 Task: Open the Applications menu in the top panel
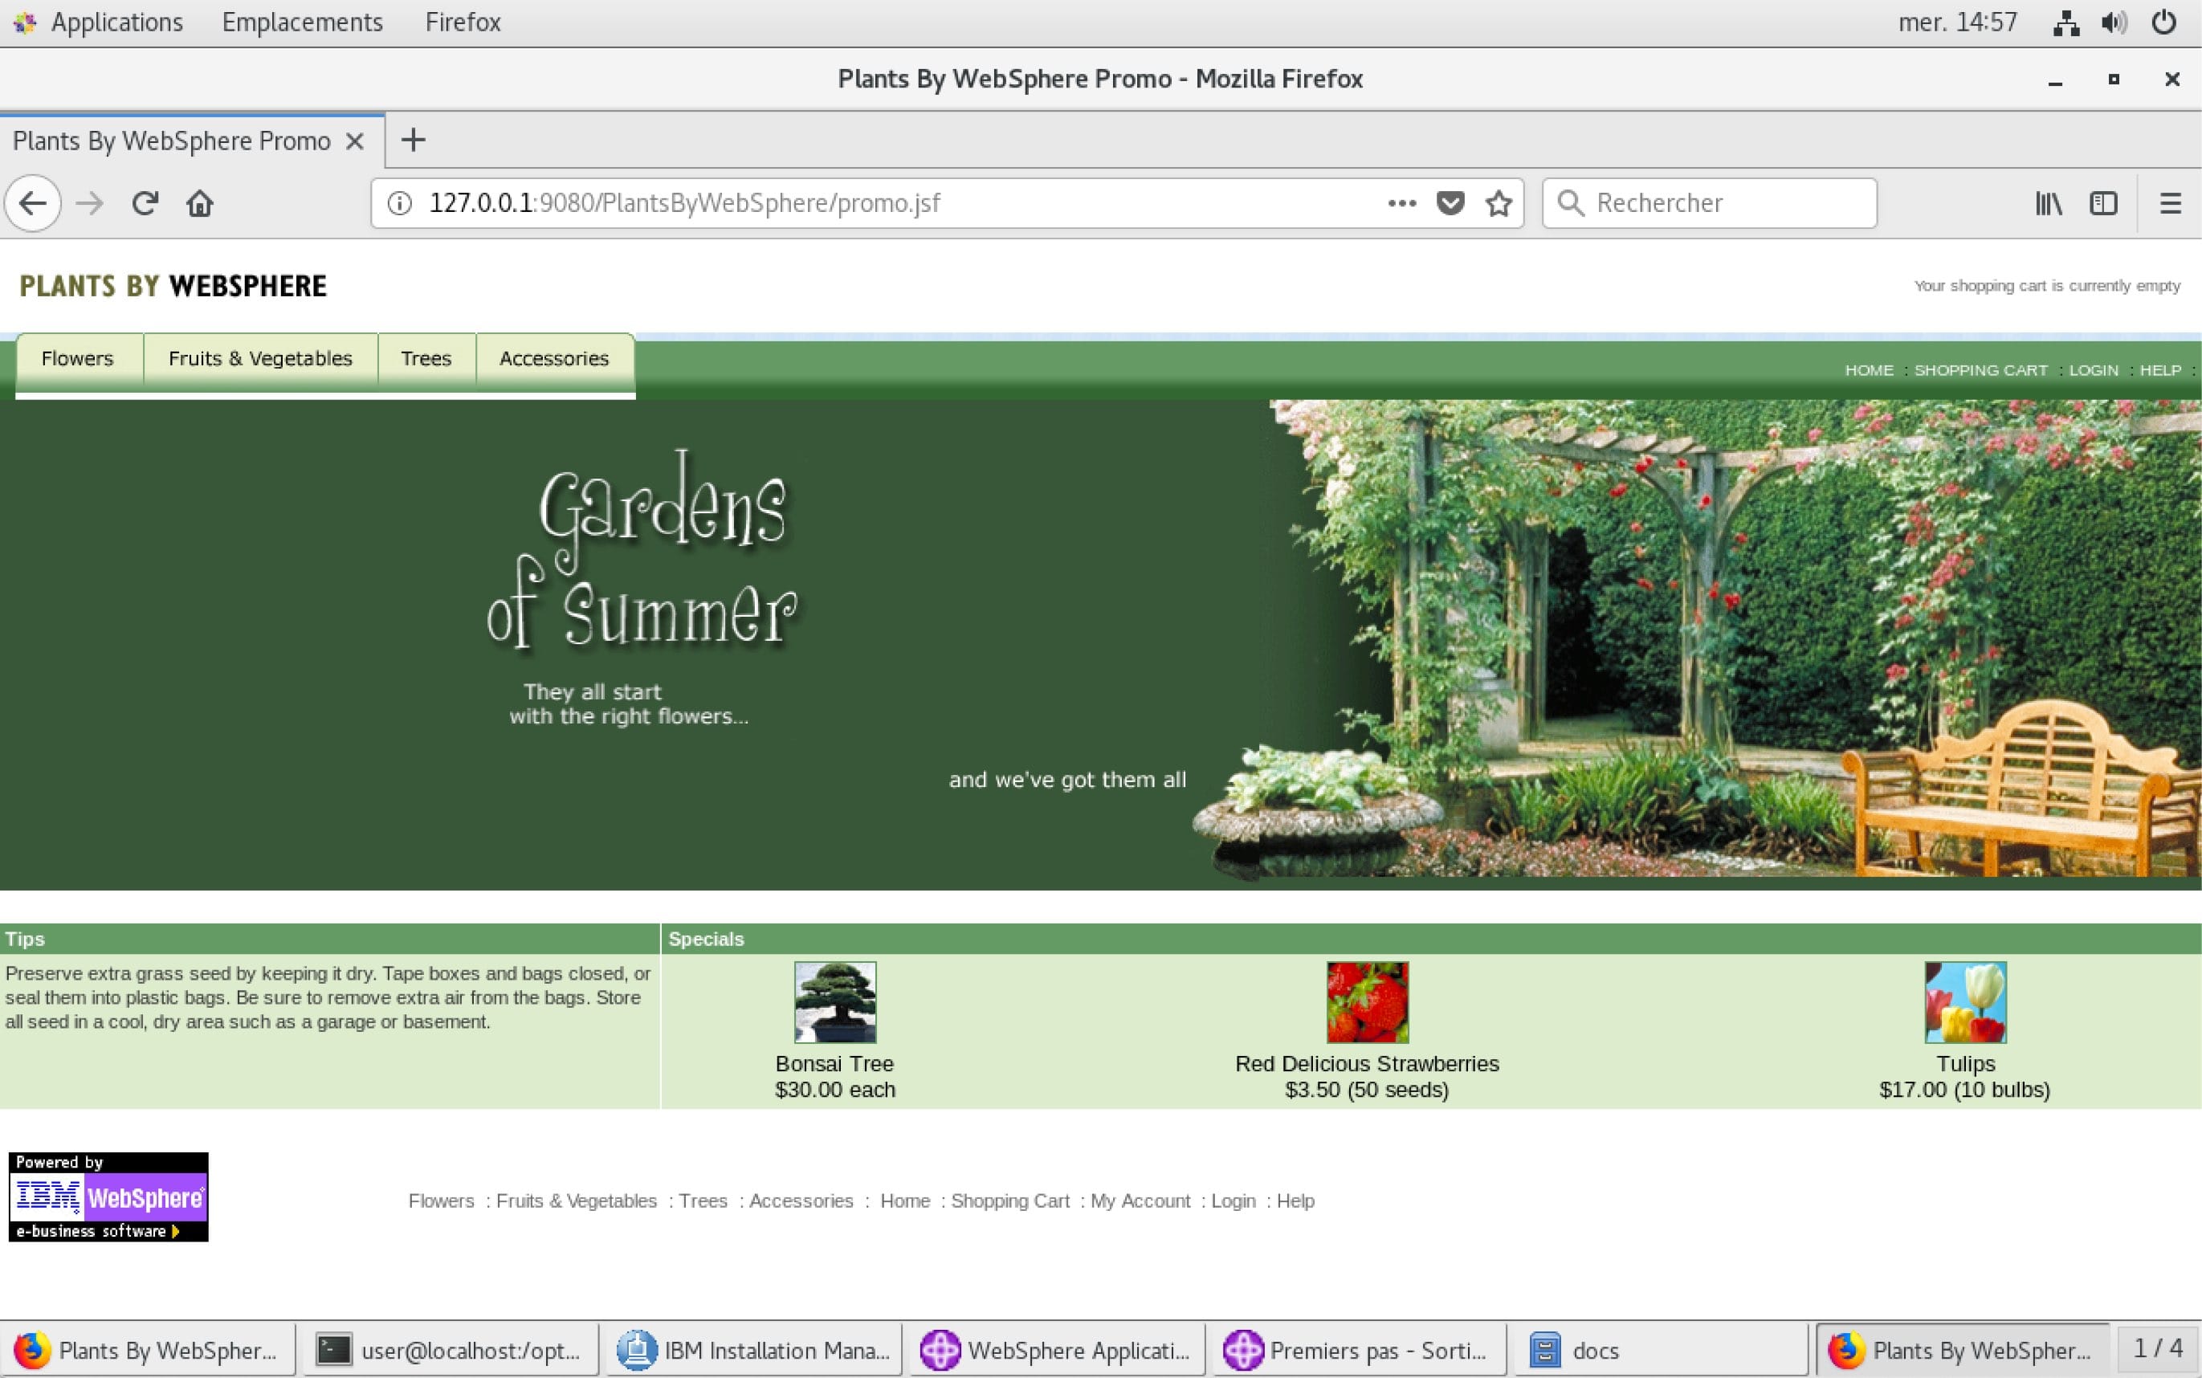[116, 22]
